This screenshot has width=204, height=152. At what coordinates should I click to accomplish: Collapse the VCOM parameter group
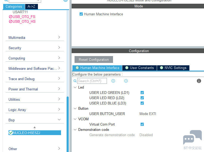point(75,119)
